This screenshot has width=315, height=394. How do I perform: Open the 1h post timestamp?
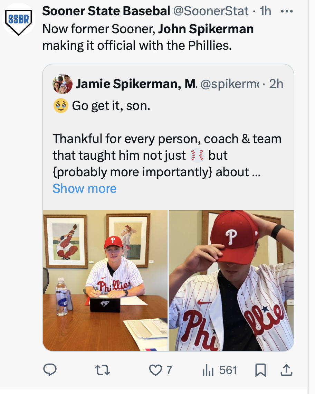coord(265,11)
